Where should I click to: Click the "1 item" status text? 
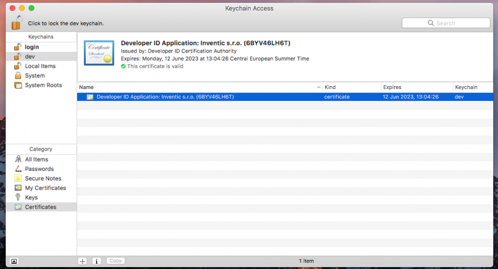click(306, 261)
